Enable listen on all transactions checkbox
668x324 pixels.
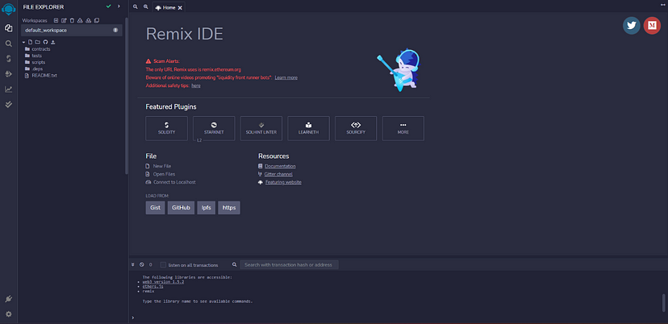tap(163, 265)
